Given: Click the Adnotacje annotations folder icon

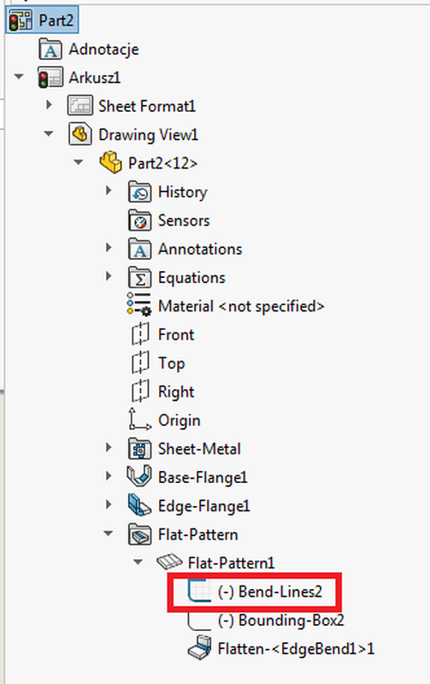Looking at the screenshot, I should coord(50,49).
